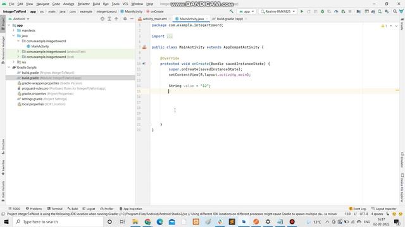Screen dimensions: 405x227
Task: Click MainActivity breadcrumb in navigation bar
Action: tap(132, 11)
